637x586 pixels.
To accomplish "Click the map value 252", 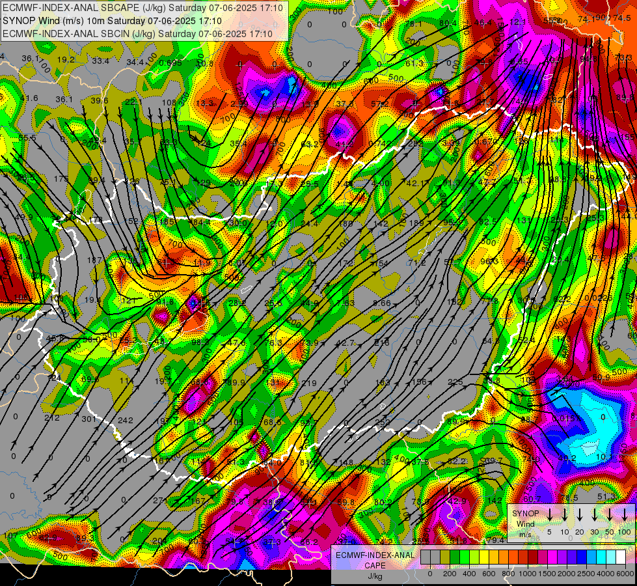I will click(x=383, y=423).
